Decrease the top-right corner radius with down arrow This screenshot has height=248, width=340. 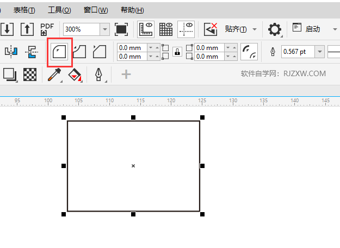pos(228,47)
